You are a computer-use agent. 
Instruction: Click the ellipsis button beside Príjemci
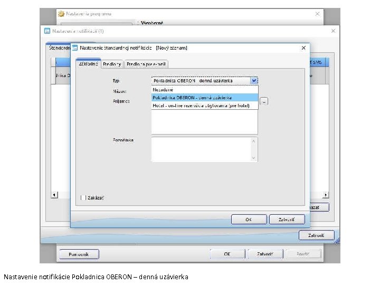point(264,101)
